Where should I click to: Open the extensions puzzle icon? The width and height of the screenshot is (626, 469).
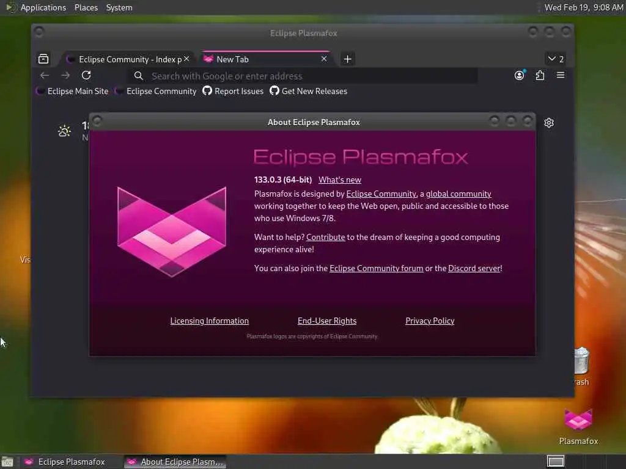pyautogui.click(x=540, y=75)
